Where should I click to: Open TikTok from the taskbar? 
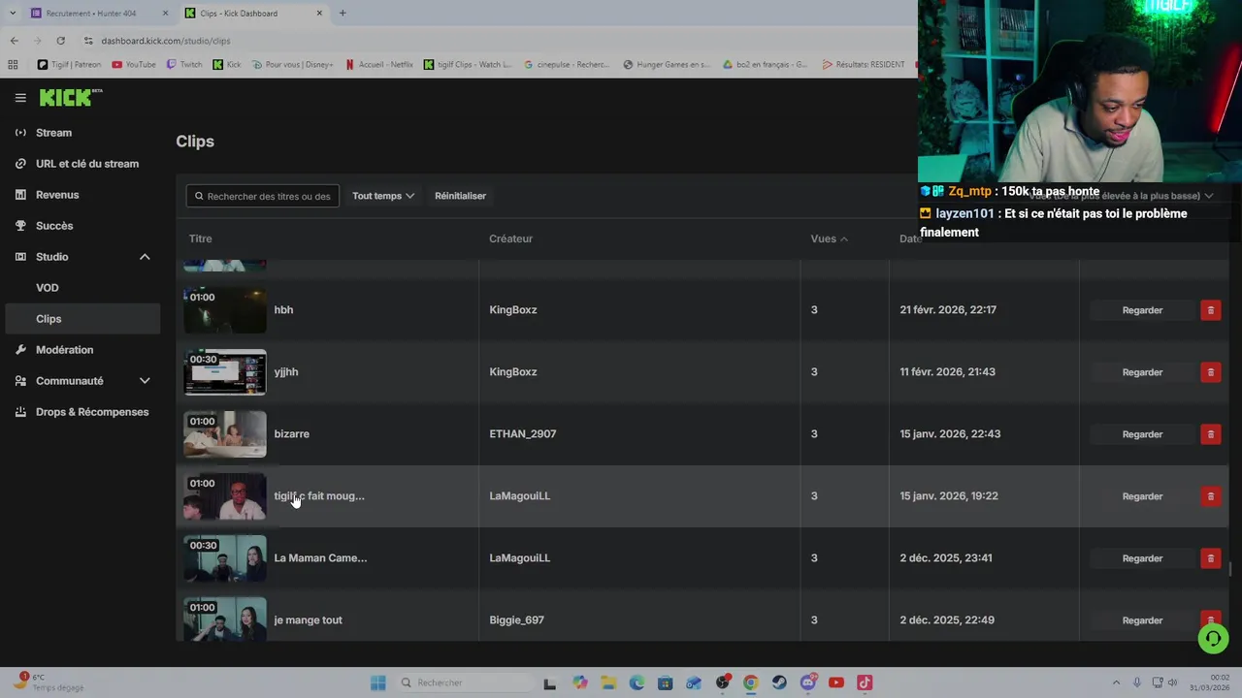(865, 682)
